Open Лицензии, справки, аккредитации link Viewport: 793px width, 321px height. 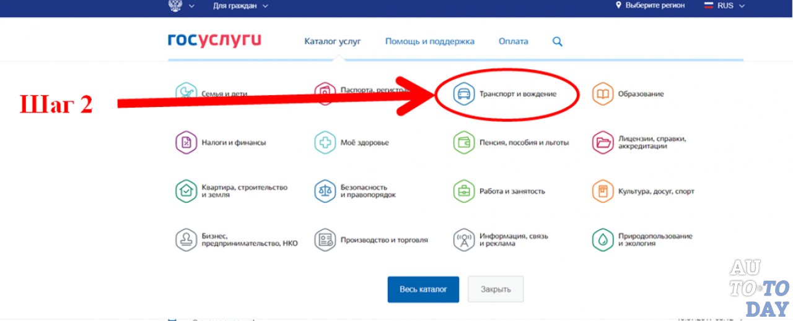click(x=652, y=142)
